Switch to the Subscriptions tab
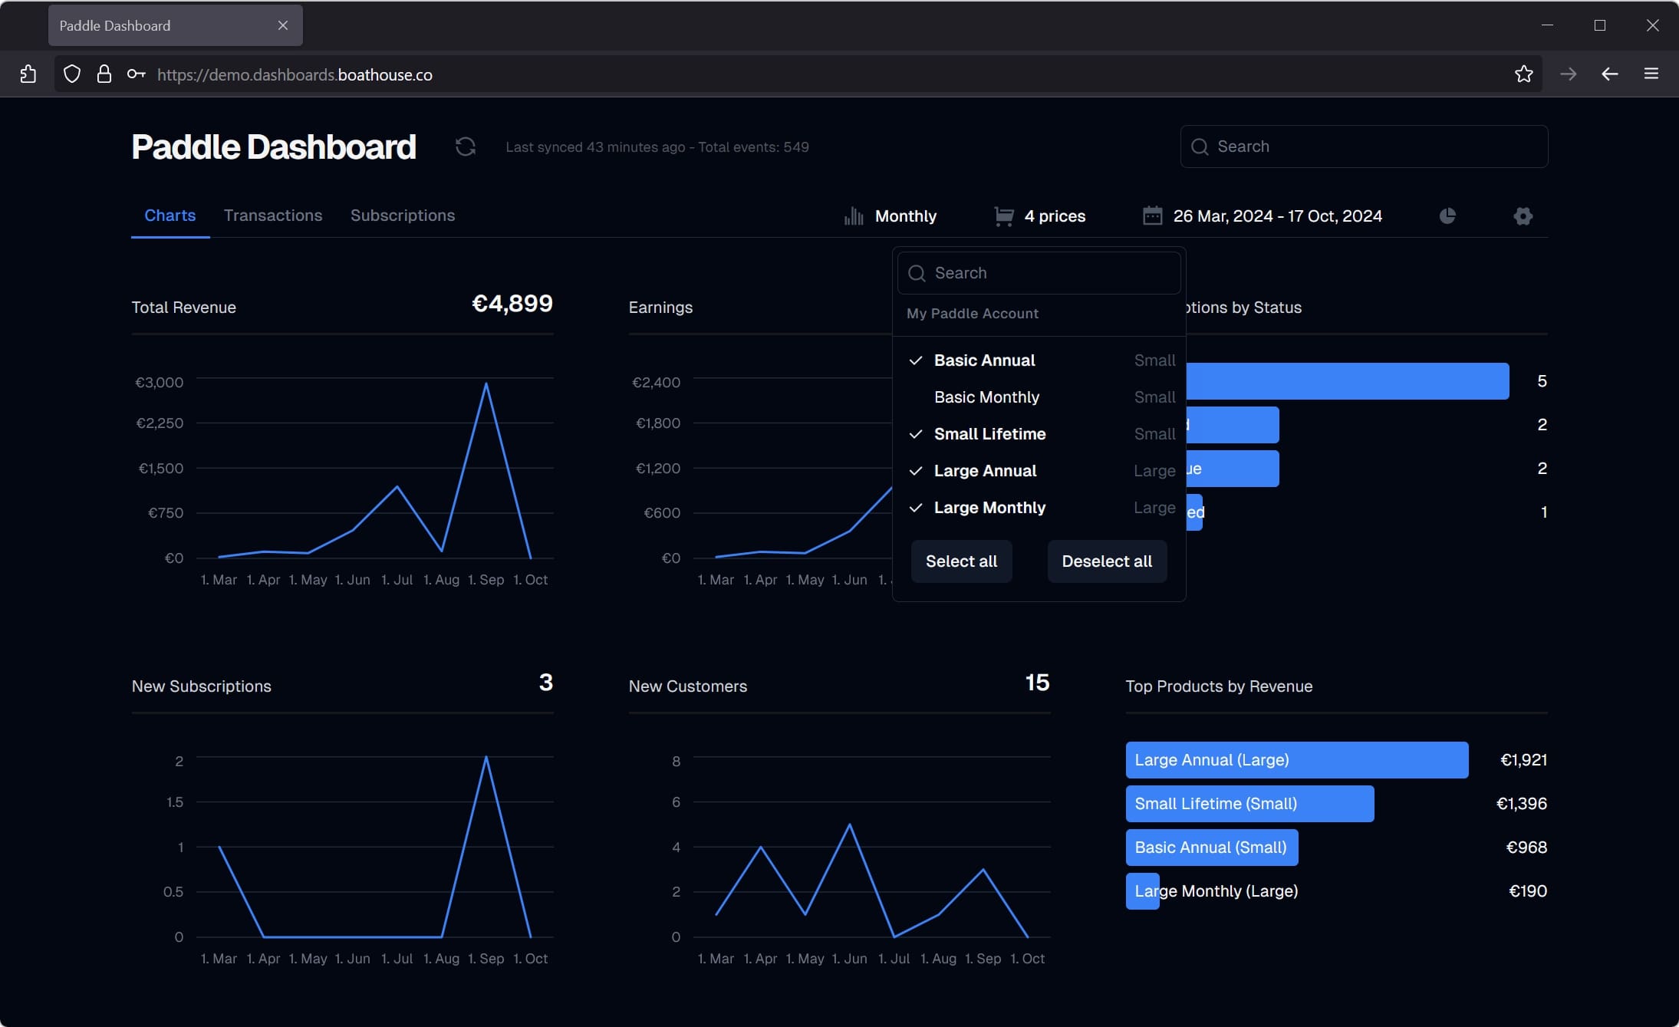 pyautogui.click(x=402, y=216)
